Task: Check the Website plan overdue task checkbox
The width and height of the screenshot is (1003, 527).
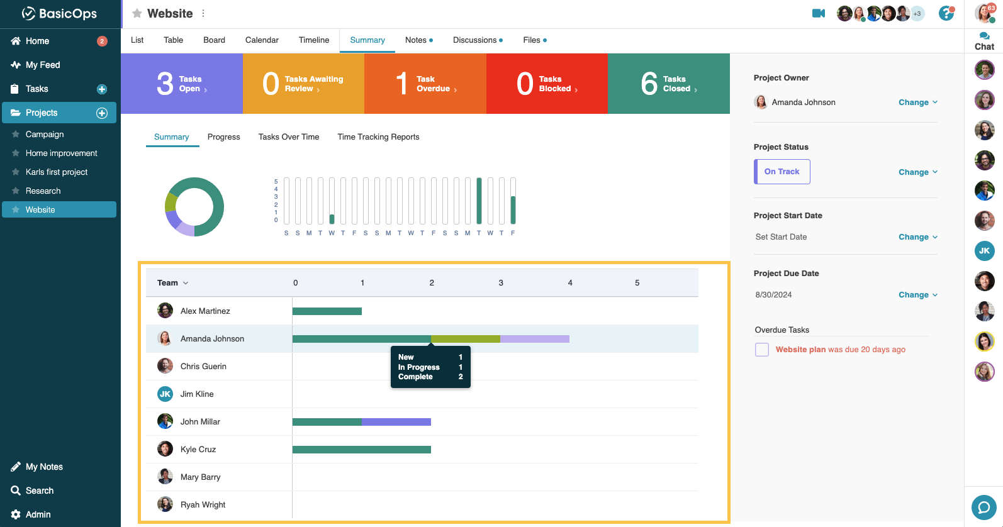Action: click(762, 350)
